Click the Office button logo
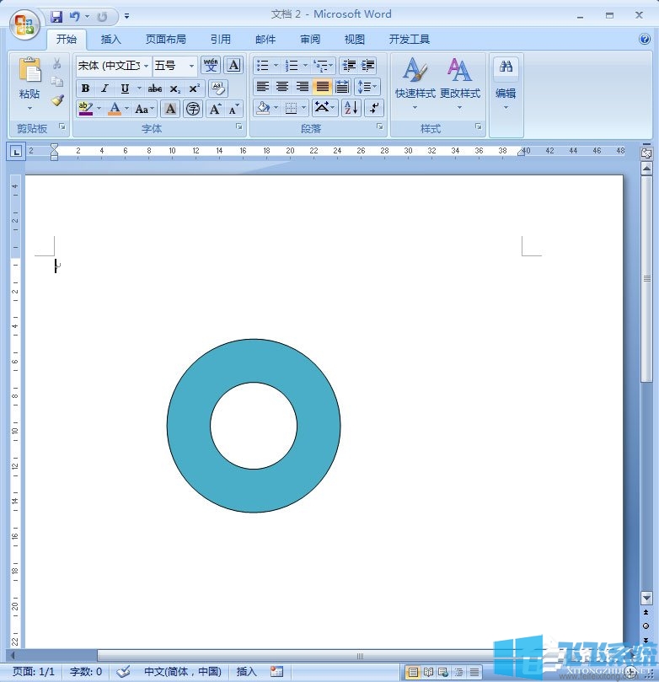 24,24
